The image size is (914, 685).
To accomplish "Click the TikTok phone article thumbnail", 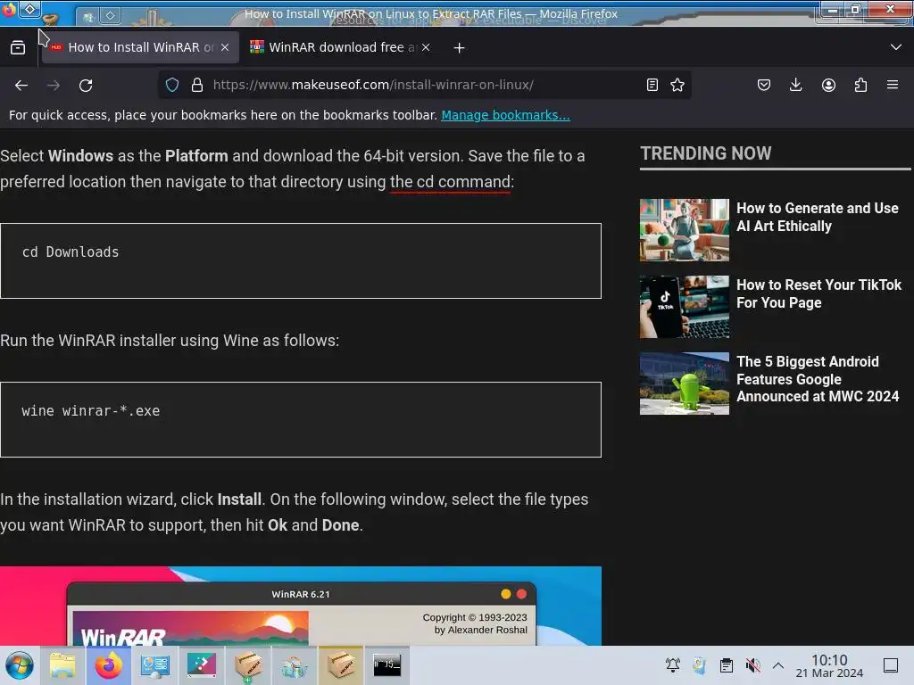I will pyautogui.click(x=685, y=307).
